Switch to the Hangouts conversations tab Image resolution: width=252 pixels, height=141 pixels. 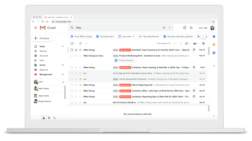click(49, 118)
